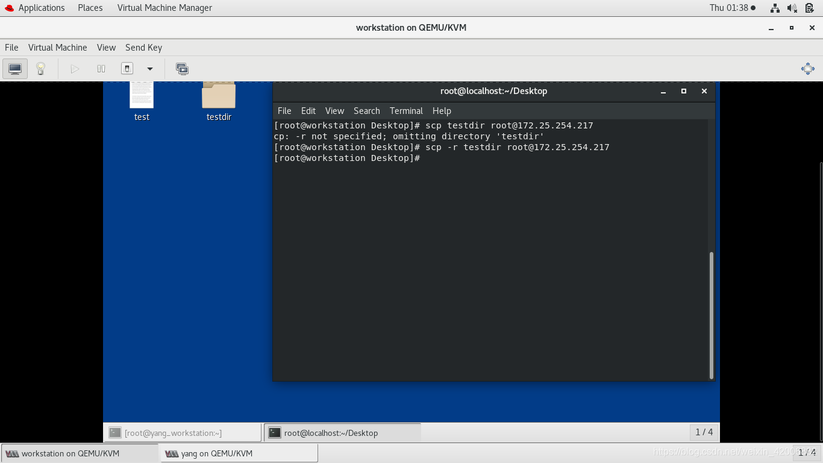
Task: Minimize the workstation QEMU/KVM window
Action: point(771,28)
